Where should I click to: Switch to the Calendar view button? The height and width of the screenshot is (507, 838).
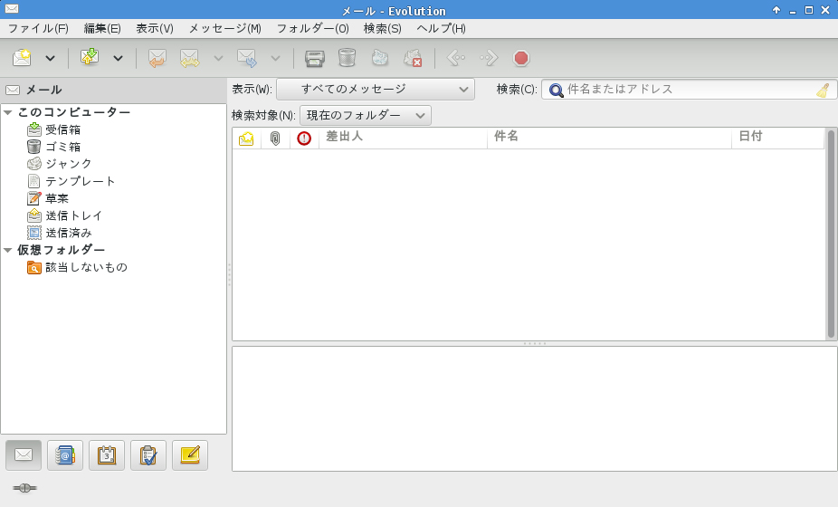(107, 455)
